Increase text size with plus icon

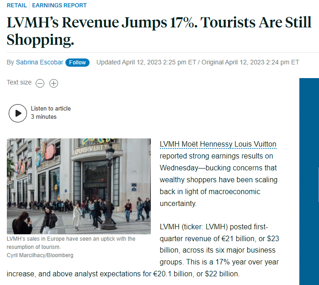[54, 83]
